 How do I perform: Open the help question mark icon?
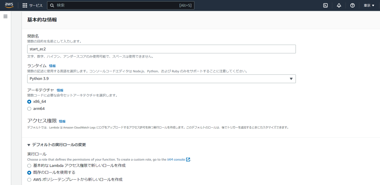coord(352,5)
